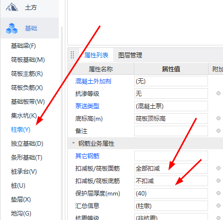The width and height of the screenshot is (223, 220).
Task: Select 筏板负筋(X) in the sidebar
Action: point(27,88)
